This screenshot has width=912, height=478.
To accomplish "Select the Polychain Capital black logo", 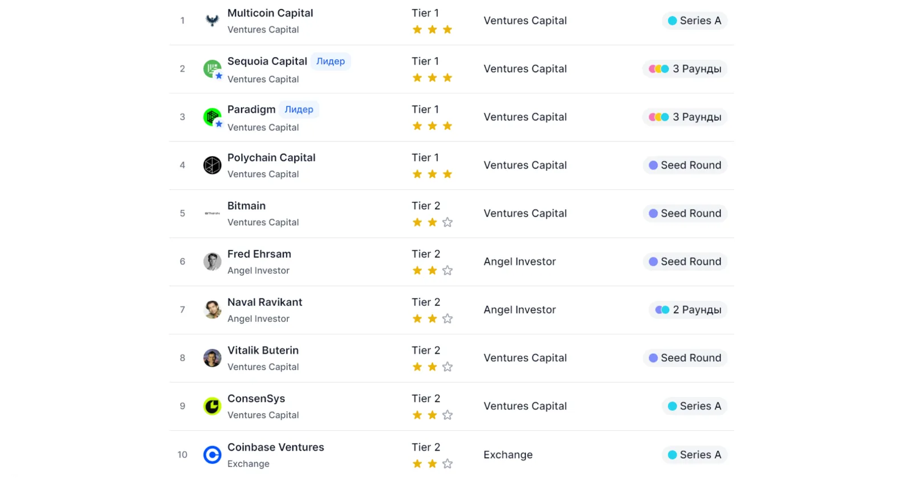I will click(212, 165).
